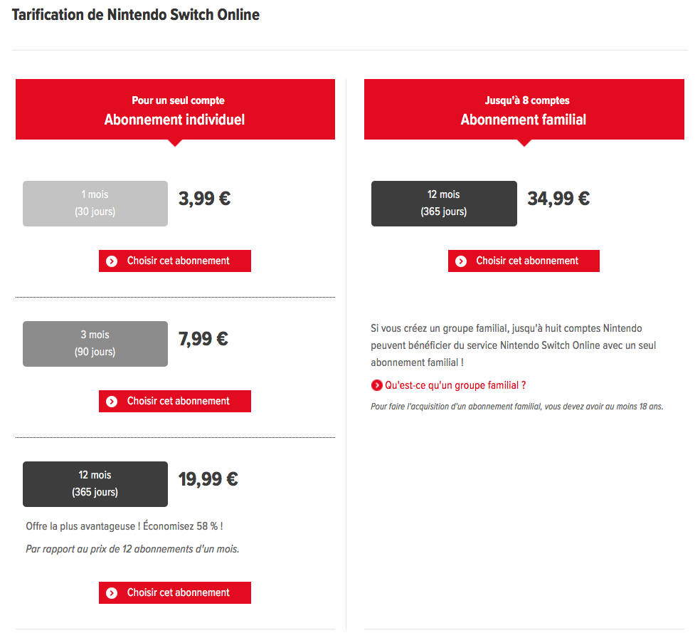This screenshot has height=638, width=700.
Task: Click the arrow icon in the 19,99 € subscribe button
Action: coord(112,593)
